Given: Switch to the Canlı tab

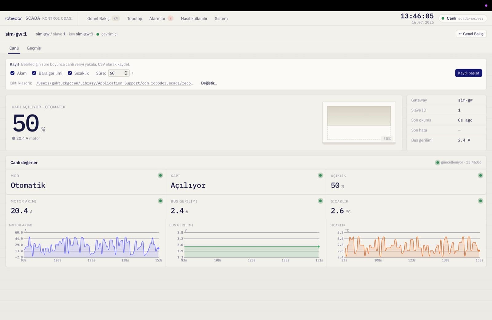Looking at the screenshot, I should click(14, 48).
